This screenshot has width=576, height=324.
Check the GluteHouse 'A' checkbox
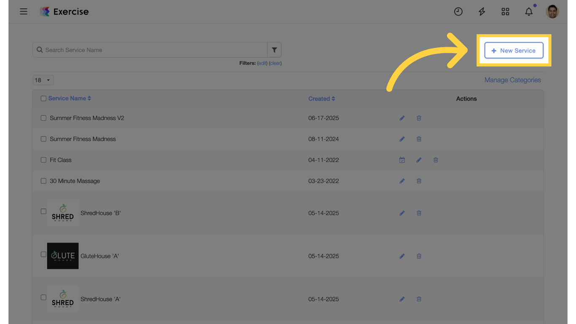coord(43,254)
